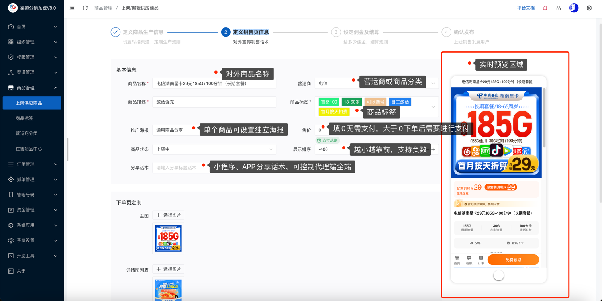Image resolution: width=602 pixels, height=301 pixels.
Task: Open notifications bell icon
Action: pyautogui.click(x=545, y=8)
